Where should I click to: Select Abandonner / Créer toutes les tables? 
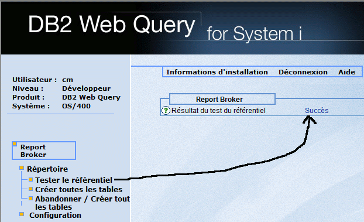pos(83,203)
